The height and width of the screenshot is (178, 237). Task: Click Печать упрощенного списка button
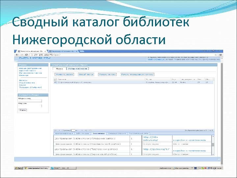[137, 74]
